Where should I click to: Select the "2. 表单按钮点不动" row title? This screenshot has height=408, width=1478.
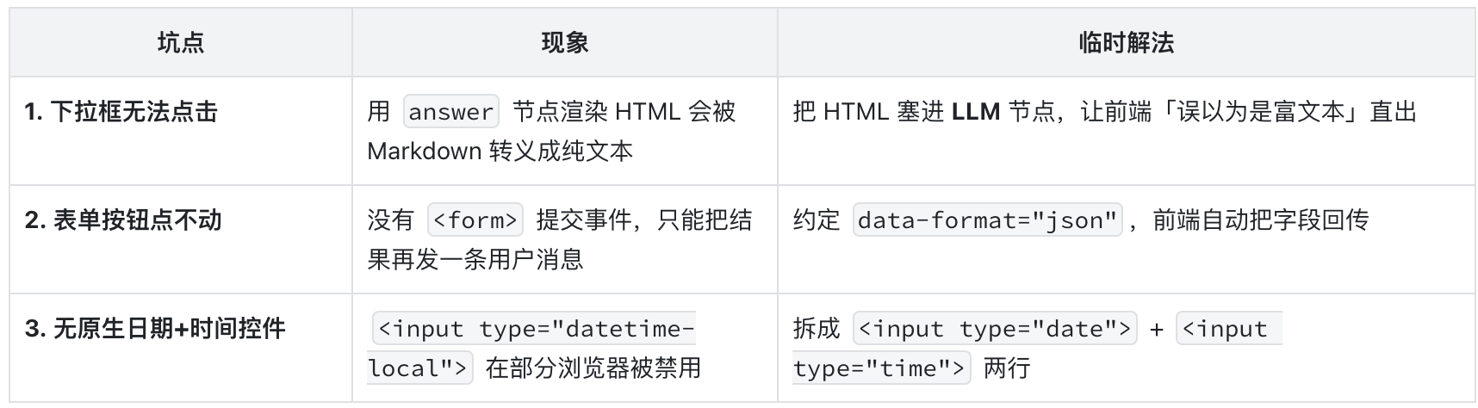(123, 220)
